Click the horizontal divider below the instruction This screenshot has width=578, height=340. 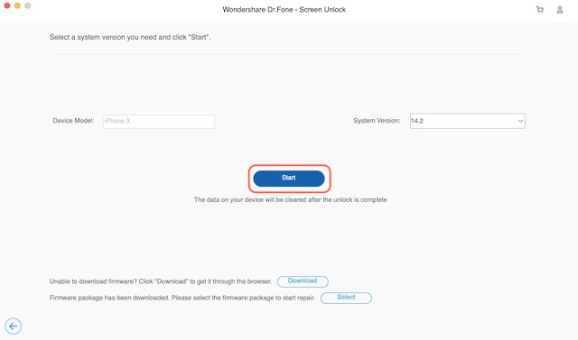point(288,54)
